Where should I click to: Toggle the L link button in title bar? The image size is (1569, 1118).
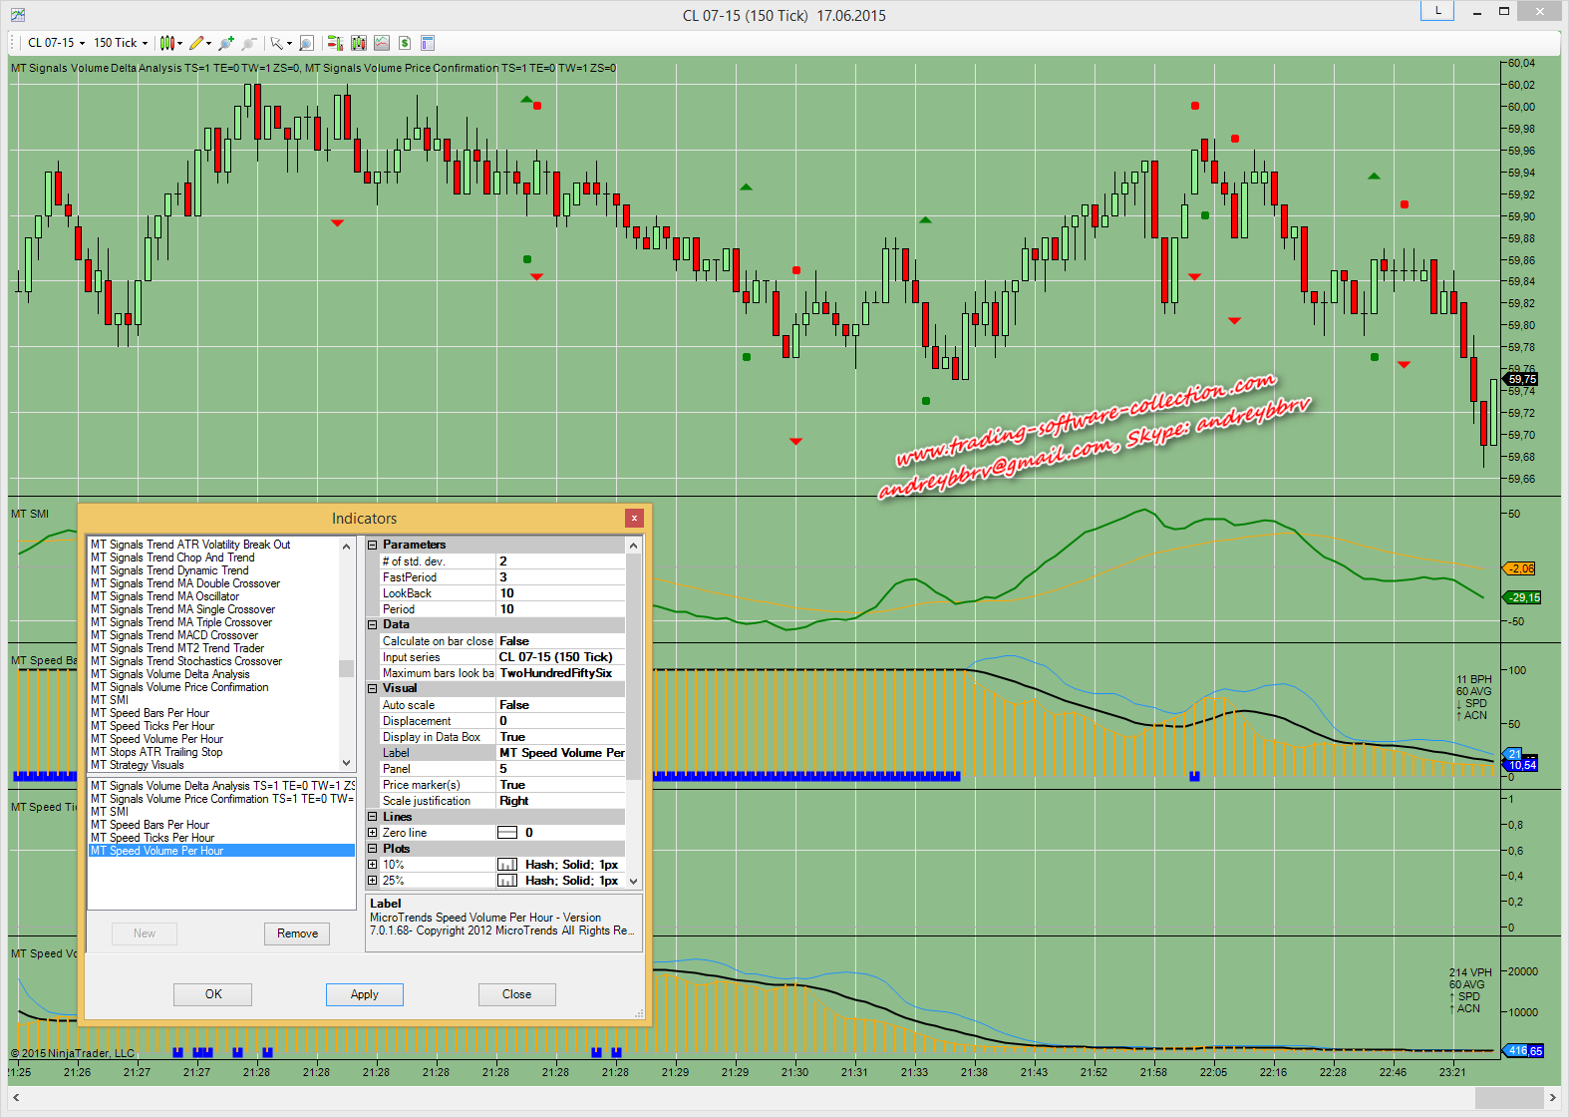[1436, 11]
